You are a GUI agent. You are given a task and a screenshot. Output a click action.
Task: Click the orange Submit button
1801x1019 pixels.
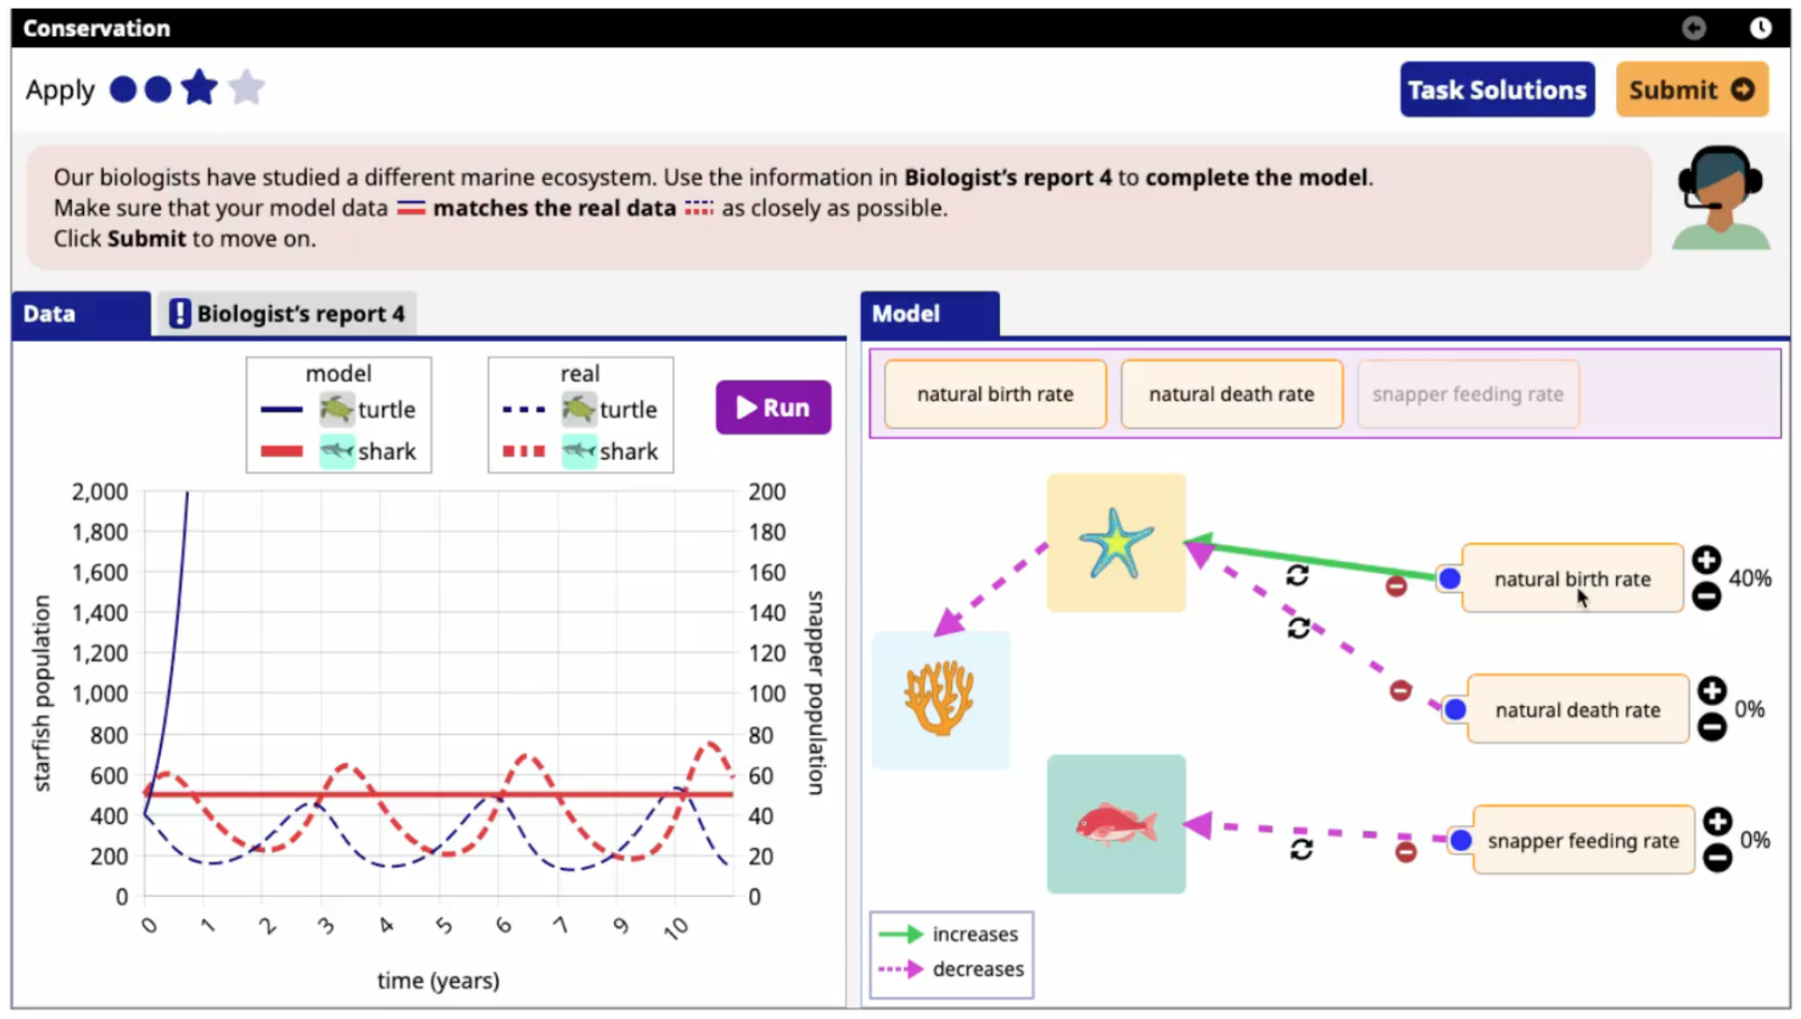tap(1691, 90)
